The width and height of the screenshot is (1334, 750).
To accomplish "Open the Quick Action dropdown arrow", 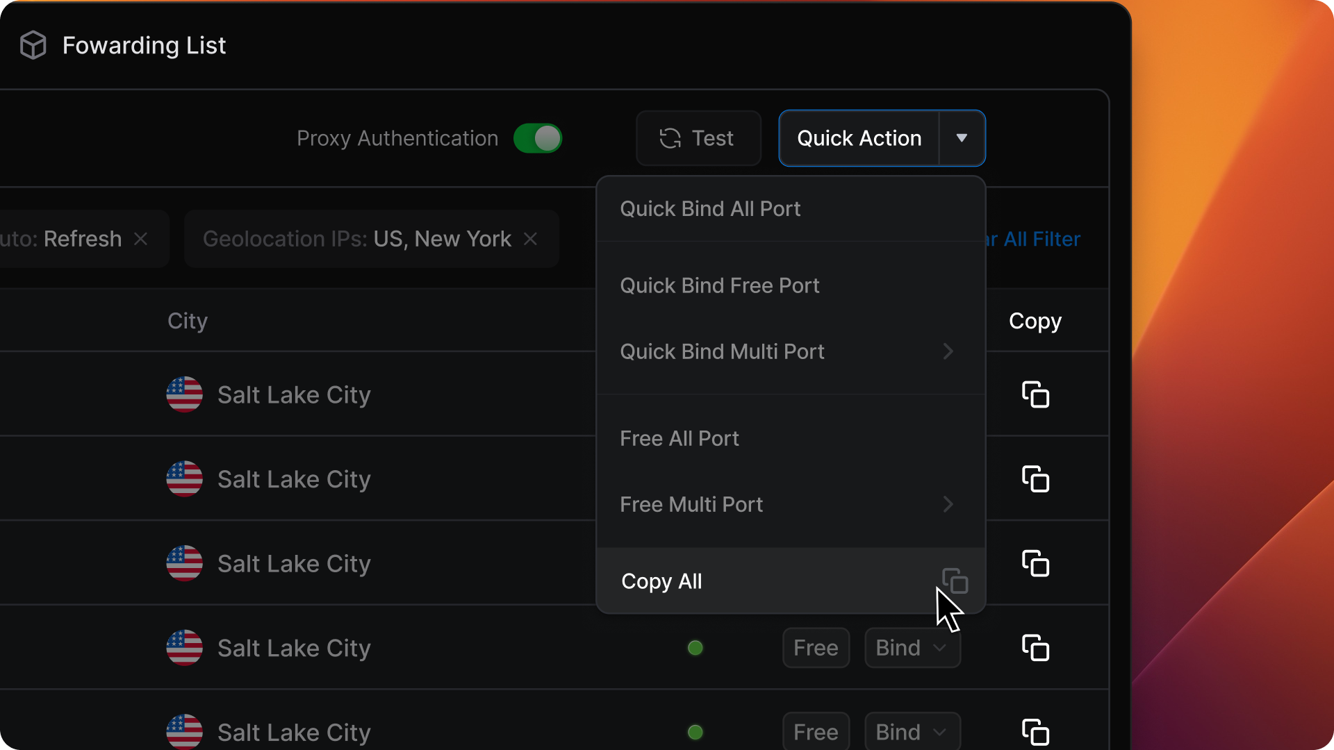I will [x=962, y=138].
